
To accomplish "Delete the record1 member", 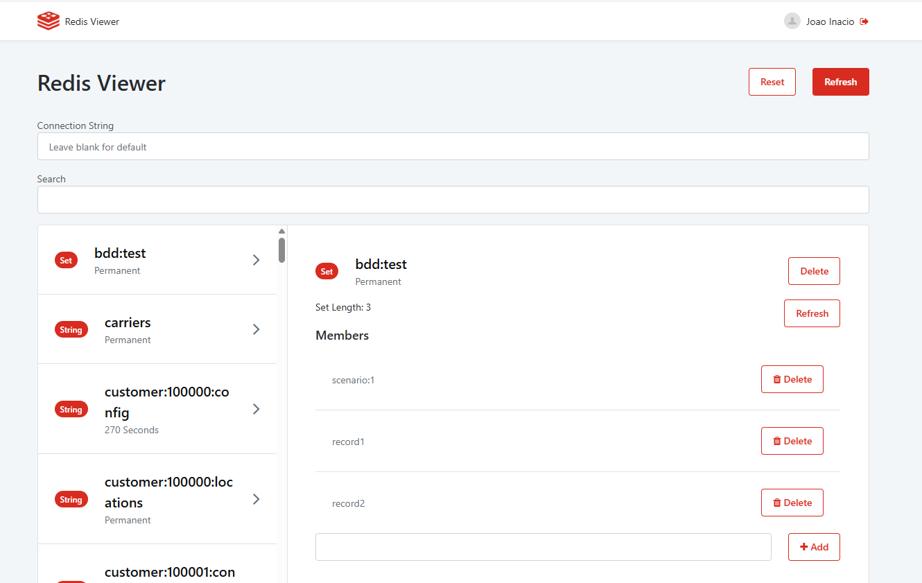I will [x=792, y=441].
